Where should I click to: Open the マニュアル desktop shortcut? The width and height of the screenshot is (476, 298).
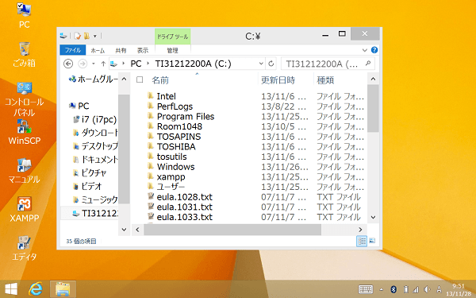[x=24, y=171]
